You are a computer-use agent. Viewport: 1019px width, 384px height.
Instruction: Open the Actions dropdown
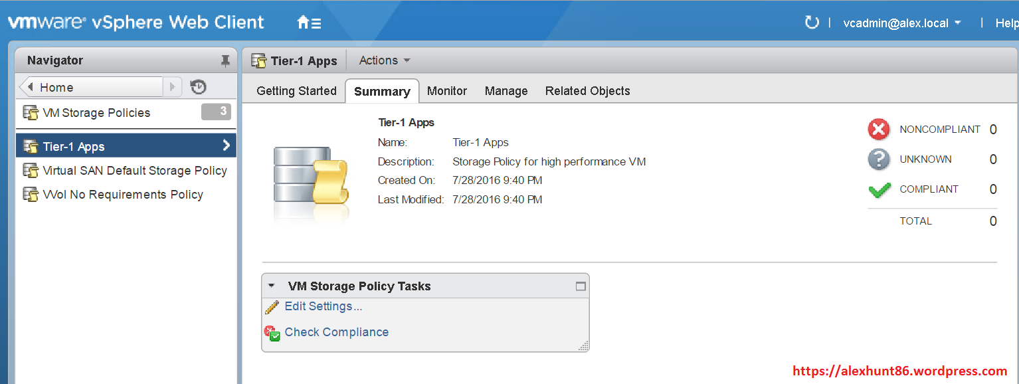pyautogui.click(x=384, y=60)
